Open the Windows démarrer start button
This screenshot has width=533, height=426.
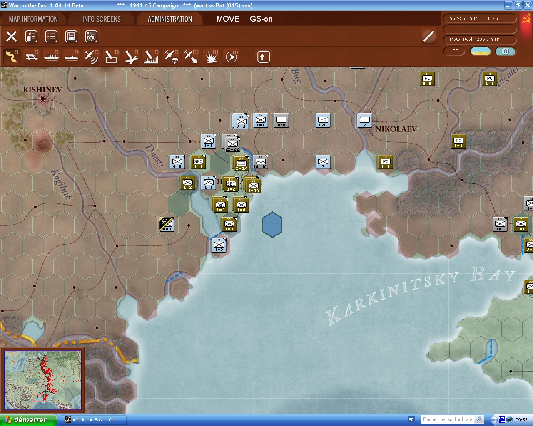coord(28,420)
